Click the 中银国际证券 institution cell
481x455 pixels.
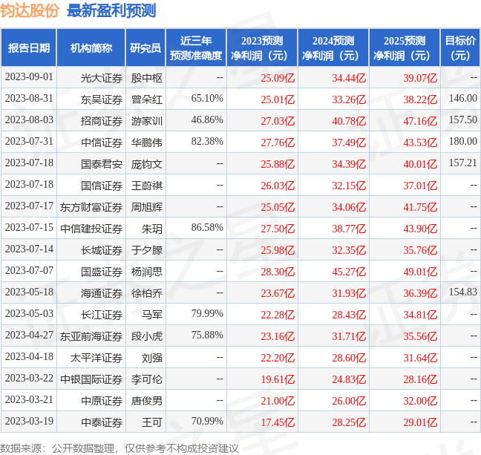click(91, 379)
